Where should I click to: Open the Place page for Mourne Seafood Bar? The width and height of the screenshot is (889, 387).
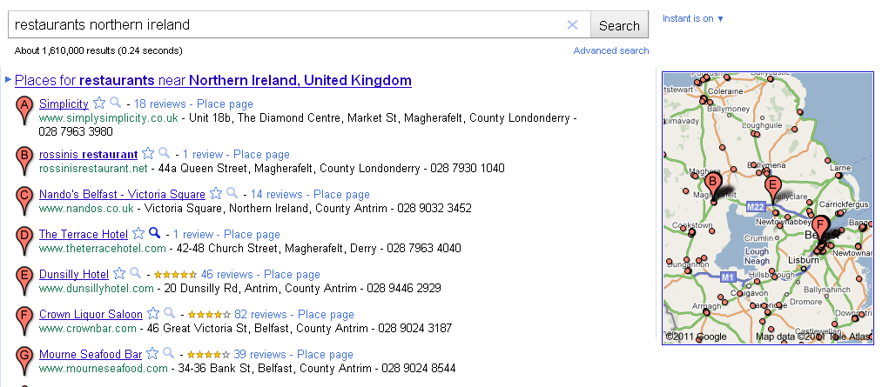click(x=325, y=354)
